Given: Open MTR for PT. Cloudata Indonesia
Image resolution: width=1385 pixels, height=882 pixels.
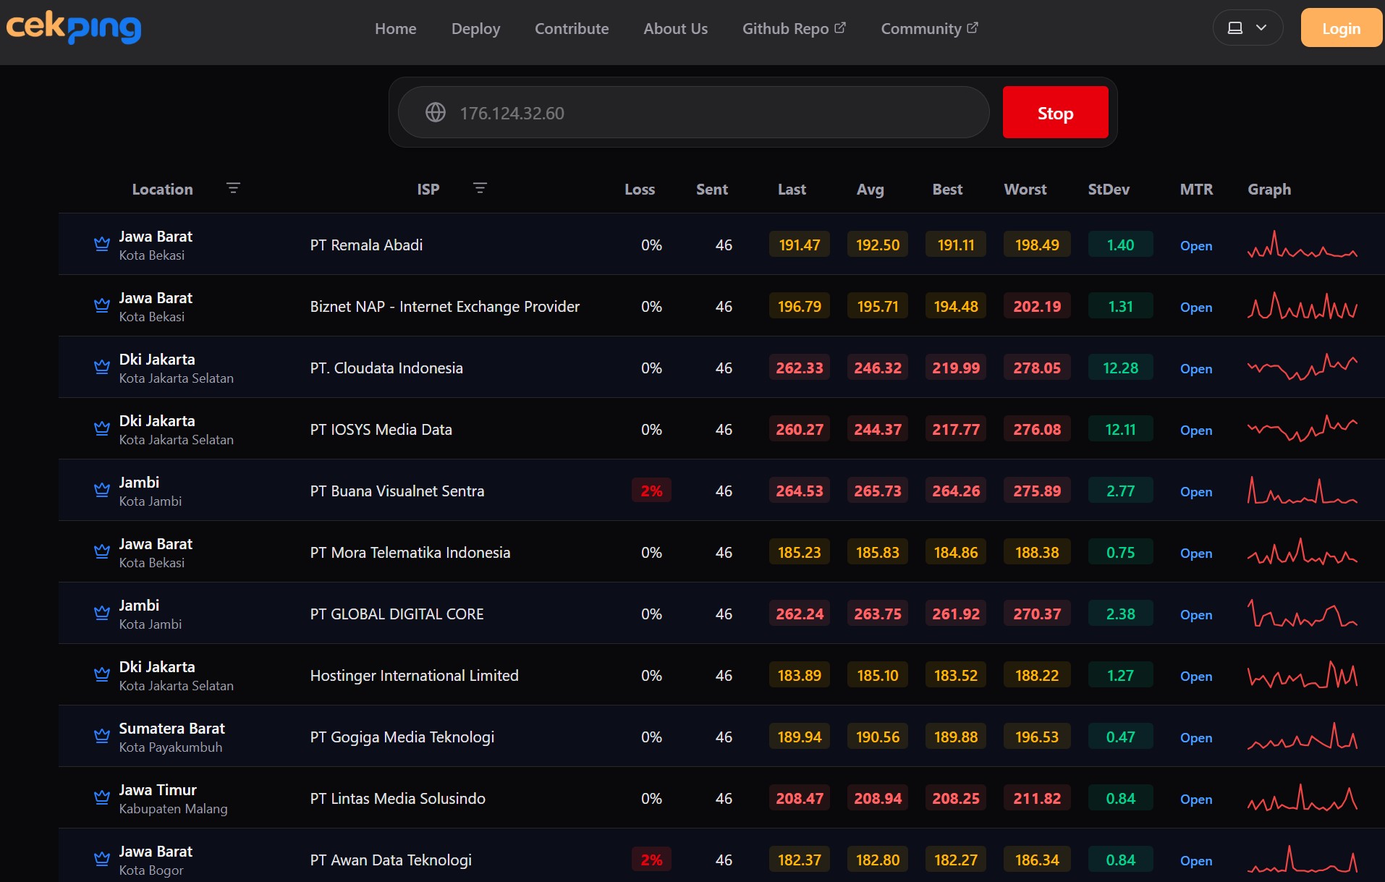Looking at the screenshot, I should click(x=1195, y=368).
